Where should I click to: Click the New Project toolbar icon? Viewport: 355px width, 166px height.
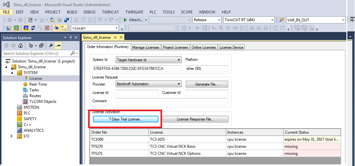tap(30, 20)
